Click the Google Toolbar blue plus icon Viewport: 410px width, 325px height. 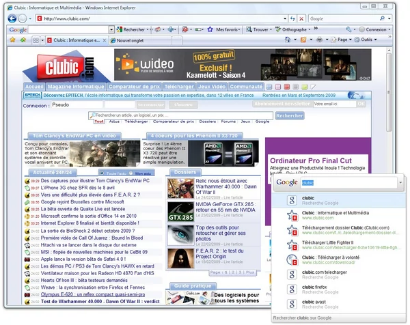click(171, 29)
